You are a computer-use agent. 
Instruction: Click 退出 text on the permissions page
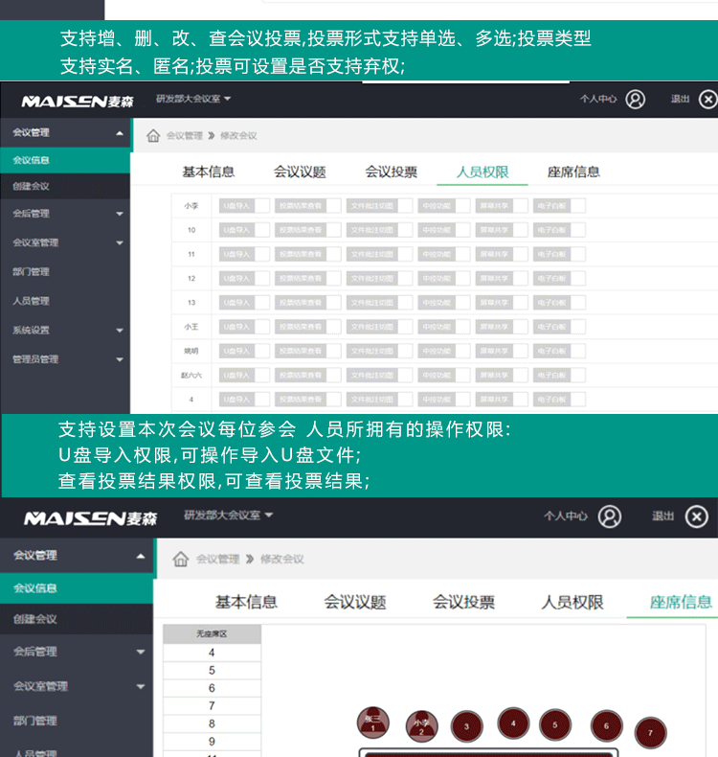point(680,99)
